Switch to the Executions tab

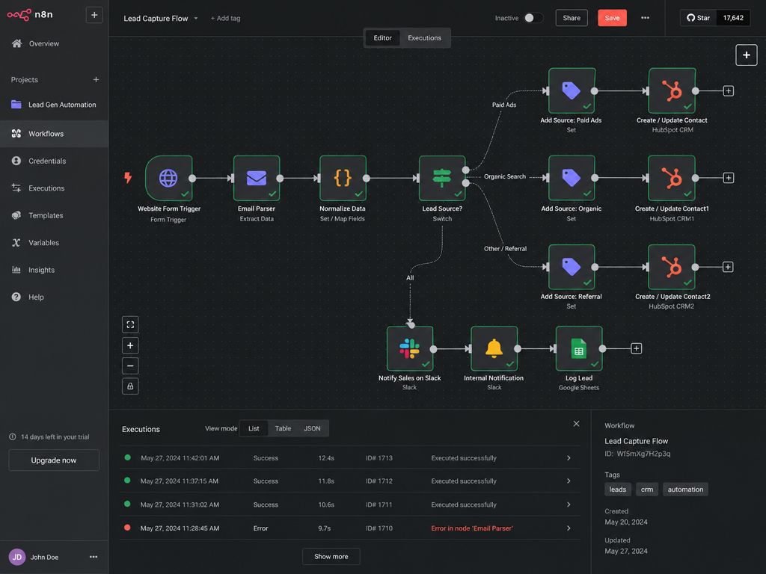425,38
